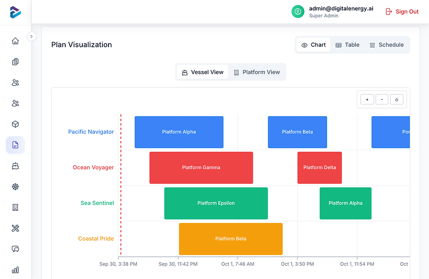
Task: Click the Sign Out button
Action: click(x=402, y=12)
